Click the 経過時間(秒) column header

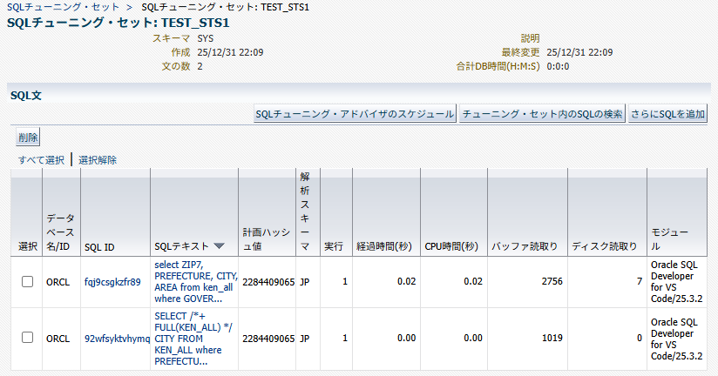[383, 246]
